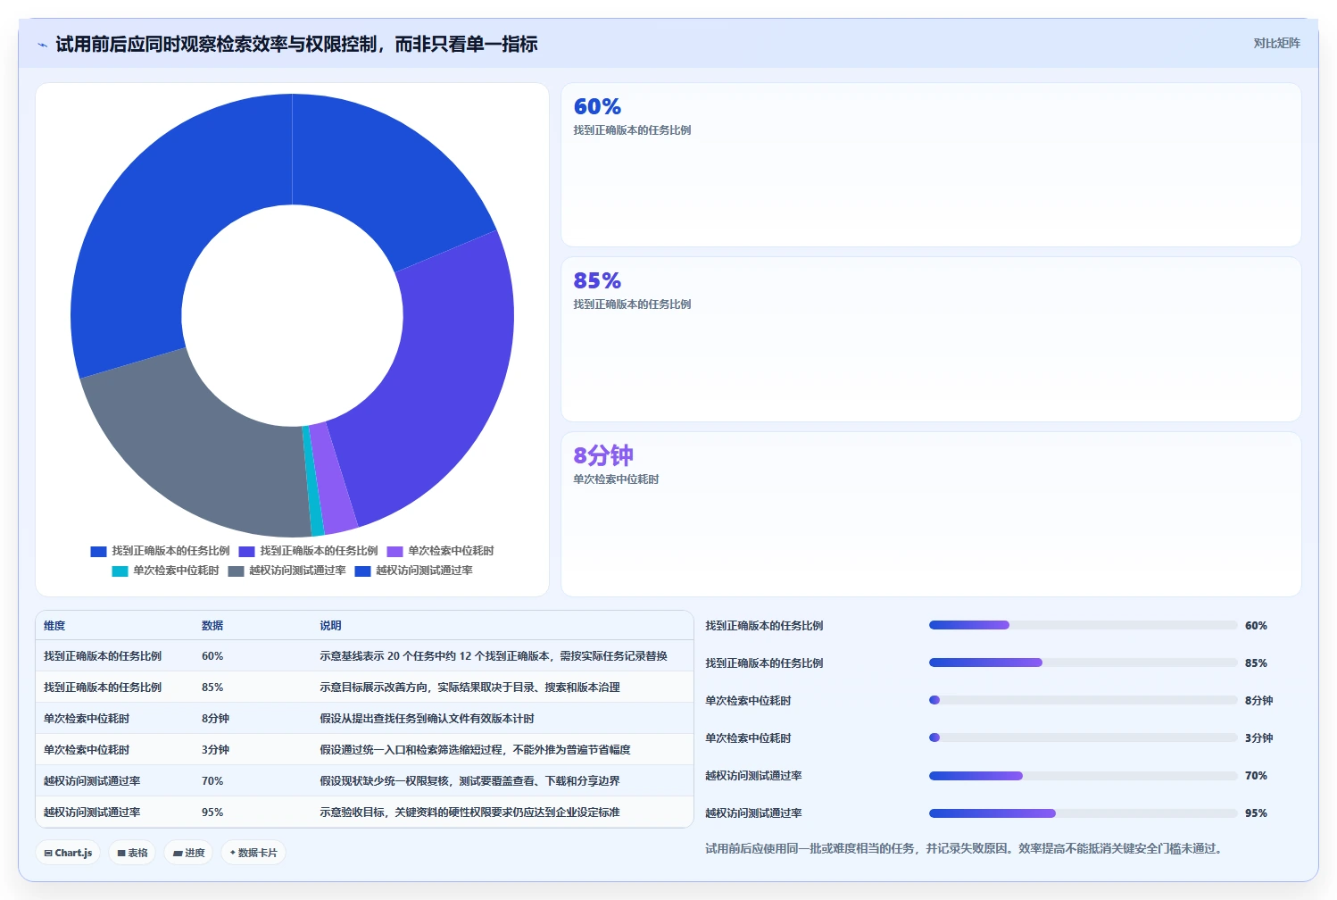Click the 对比矩阵 tag in the header
Screen dimensions: 1337x900
pos(1276,43)
